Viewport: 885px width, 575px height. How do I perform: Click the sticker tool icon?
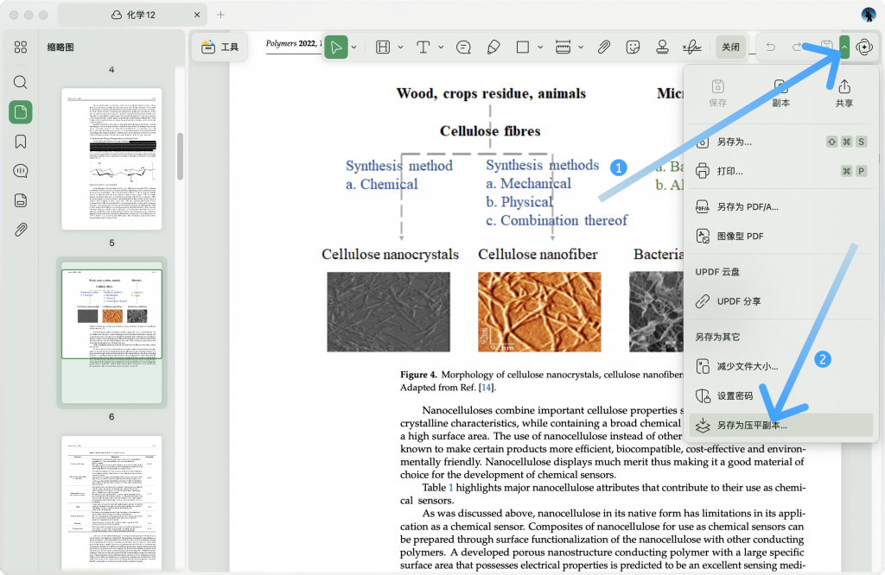tap(634, 47)
